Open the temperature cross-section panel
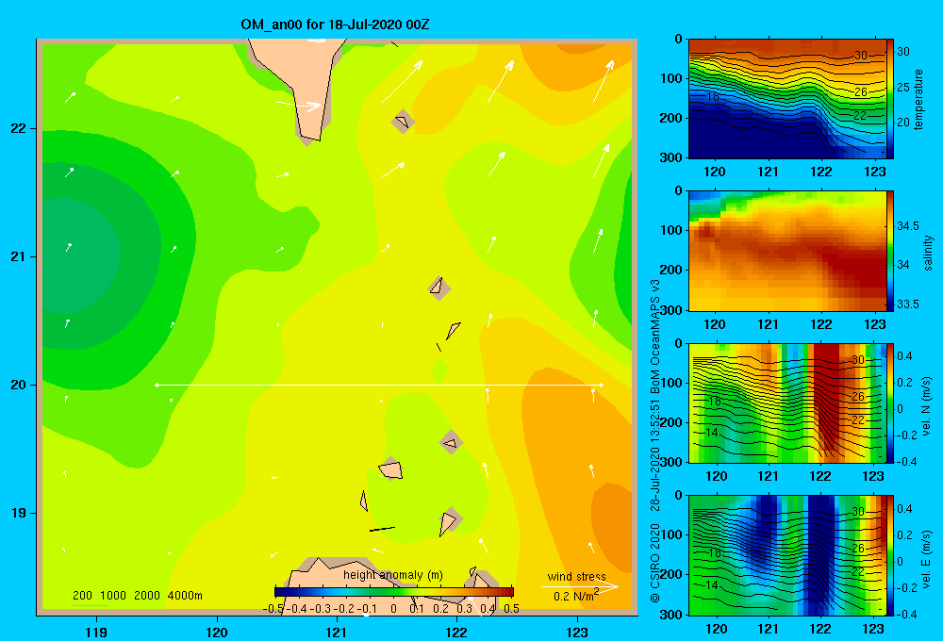943x641 pixels. (x=787, y=99)
